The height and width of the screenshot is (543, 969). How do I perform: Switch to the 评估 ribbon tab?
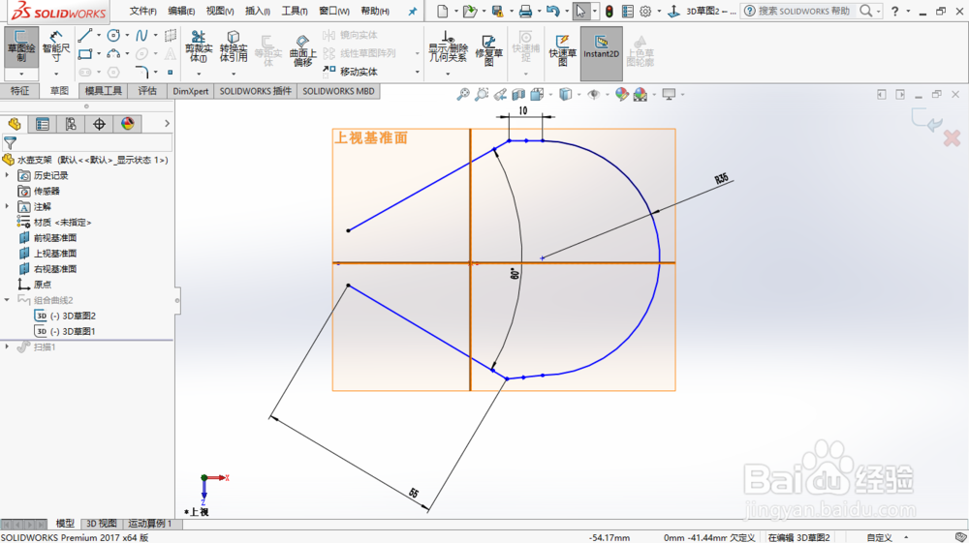147,91
